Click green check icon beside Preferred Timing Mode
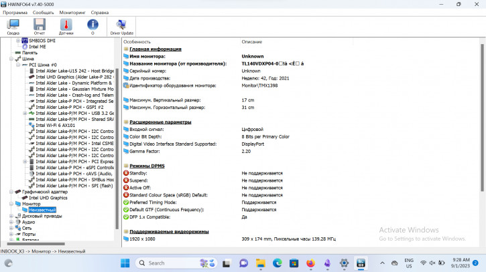Image resolution: width=486 pixels, height=272 pixels. tap(126, 202)
